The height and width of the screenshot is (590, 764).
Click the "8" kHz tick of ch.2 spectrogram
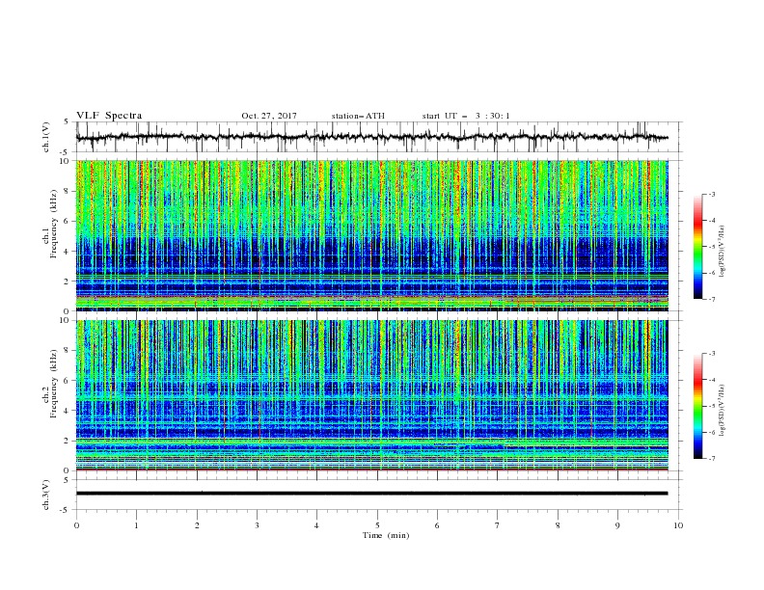68,351
